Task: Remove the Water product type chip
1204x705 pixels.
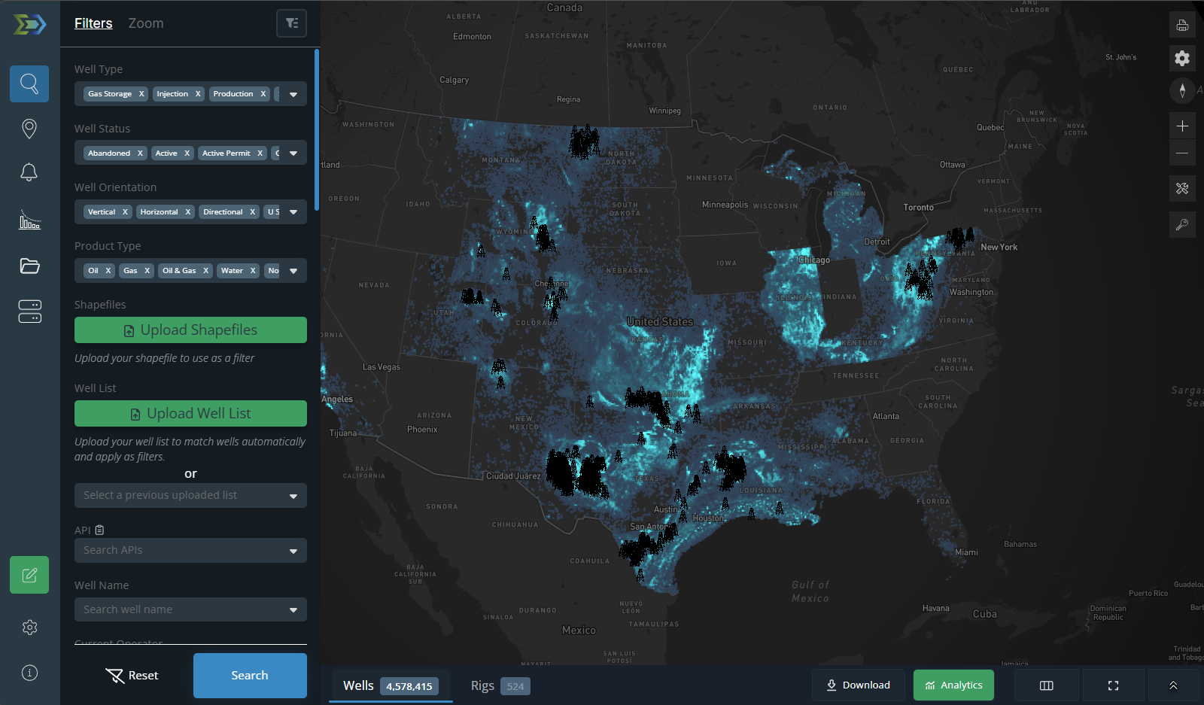Action: point(253,271)
